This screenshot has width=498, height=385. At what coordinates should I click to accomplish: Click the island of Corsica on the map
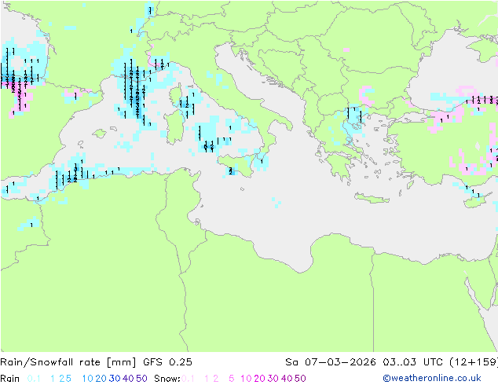[176, 96]
